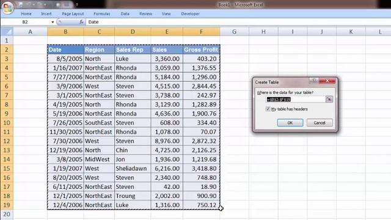Screen dimensions: 391x220
Task: Open the Review ribbon tab
Action: pyautogui.click(x=145, y=13)
